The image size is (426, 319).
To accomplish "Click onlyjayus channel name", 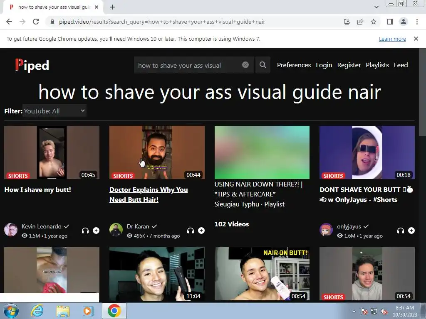I will coord(349,226).
